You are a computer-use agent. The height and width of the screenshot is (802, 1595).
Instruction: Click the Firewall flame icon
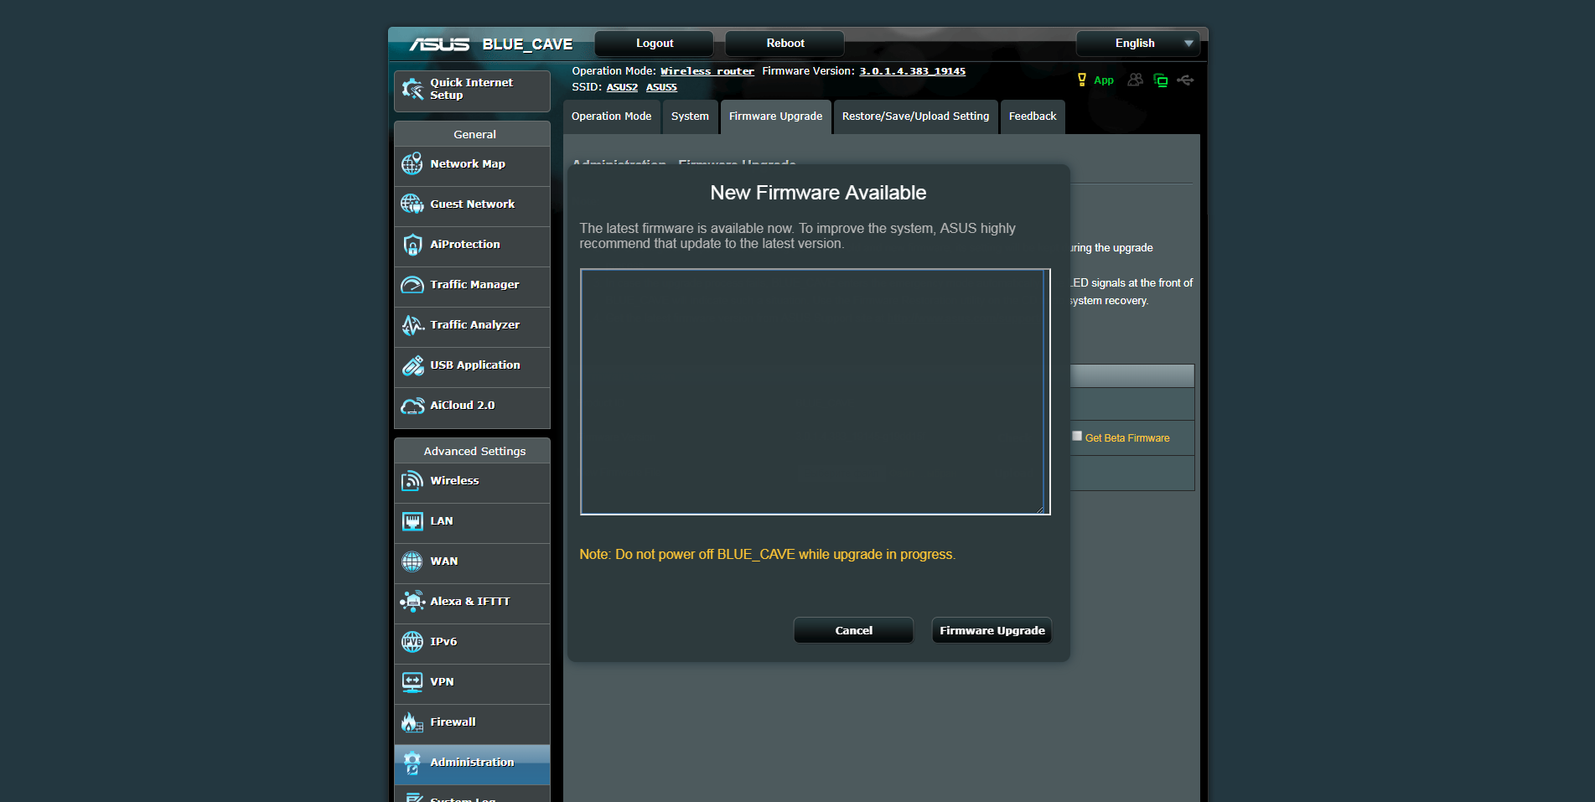[412, 722]
